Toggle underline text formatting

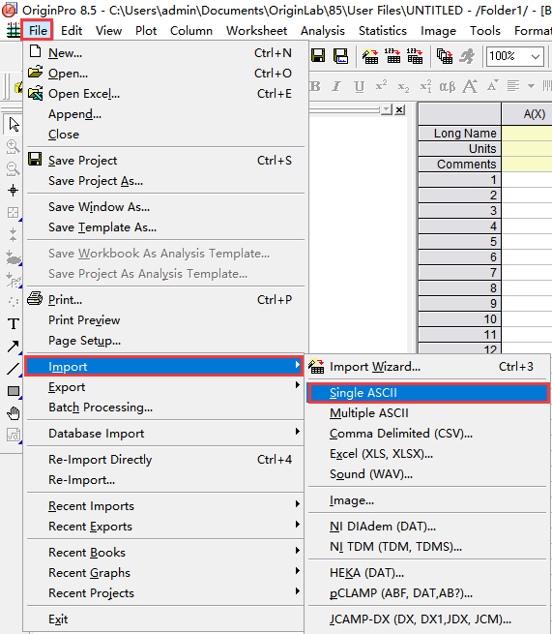pyautogui.click(x=359, y=86)
